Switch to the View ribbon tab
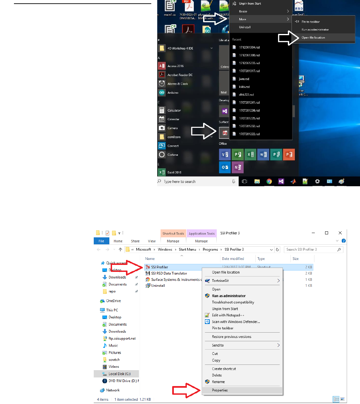The image size is (360, 404). (152, 241)
